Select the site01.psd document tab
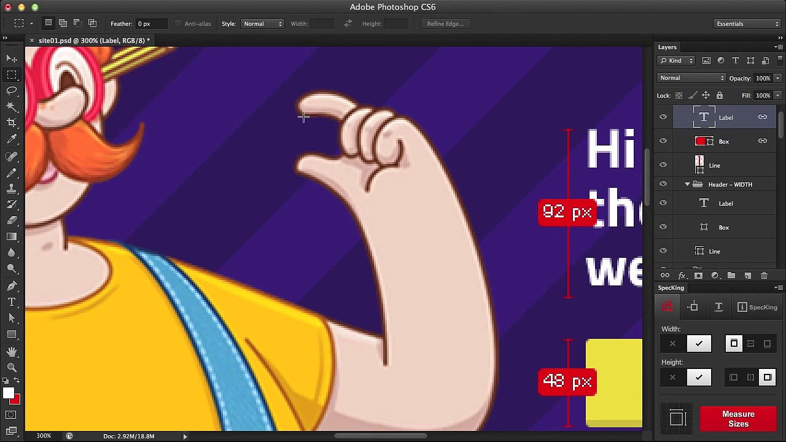The width and height of the screenshot is (786, 442). point(94,41)
